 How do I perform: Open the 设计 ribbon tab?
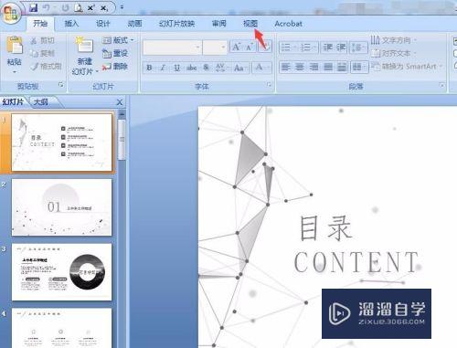click(103, 24)
